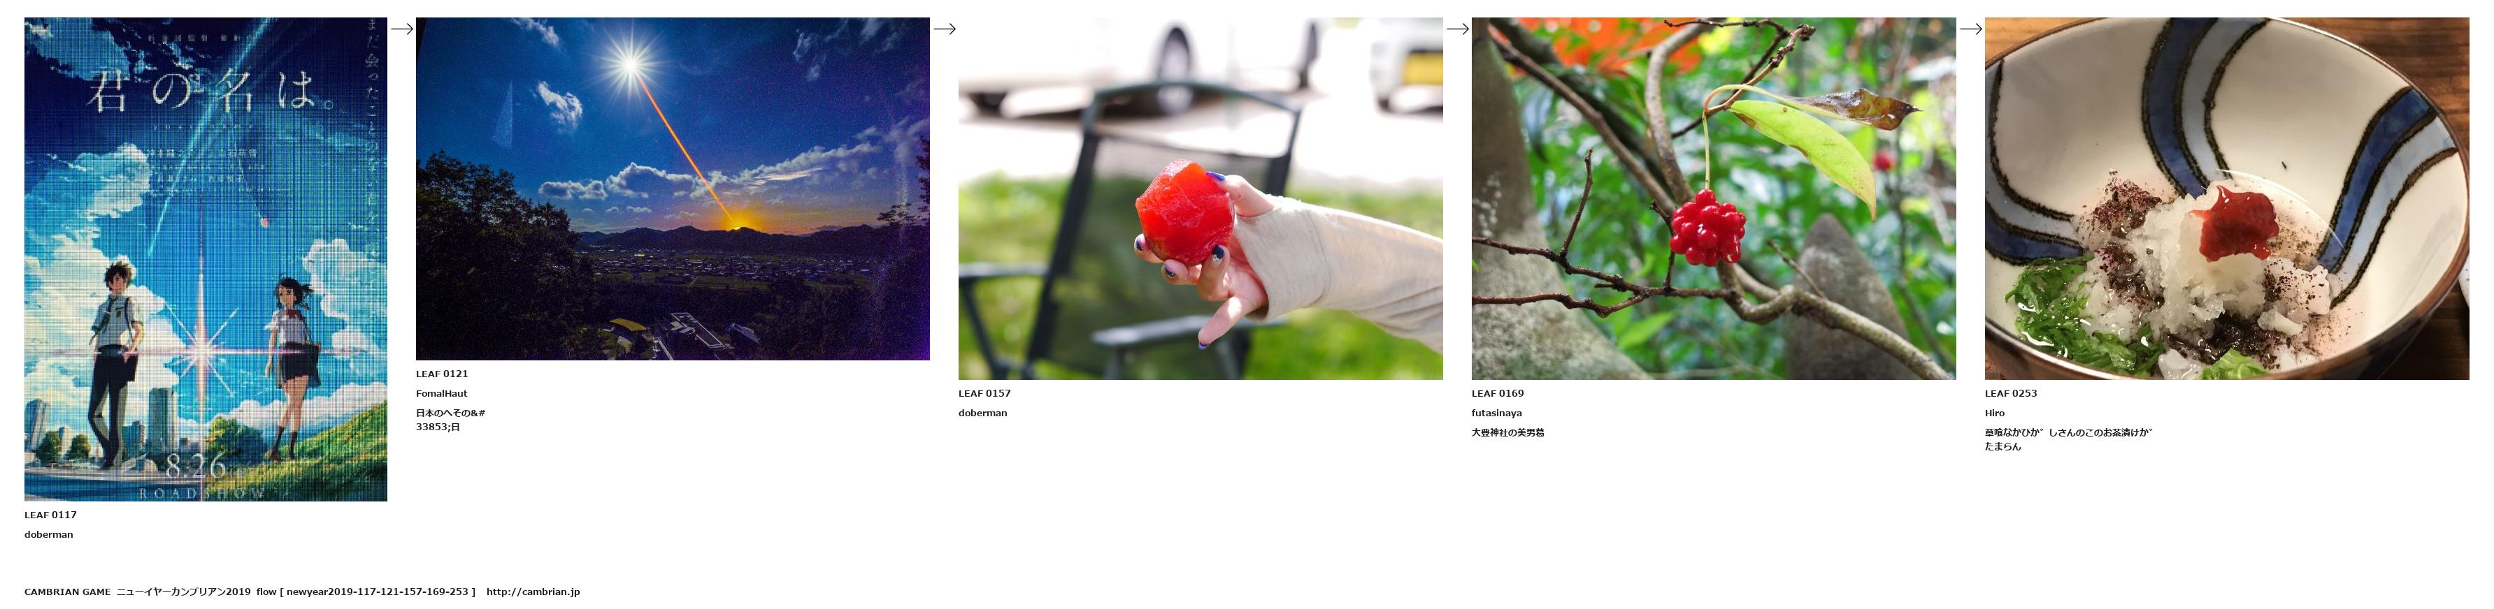Click author name Hiro
The width and height of the screenshot is (2494, 609).
1994,413
